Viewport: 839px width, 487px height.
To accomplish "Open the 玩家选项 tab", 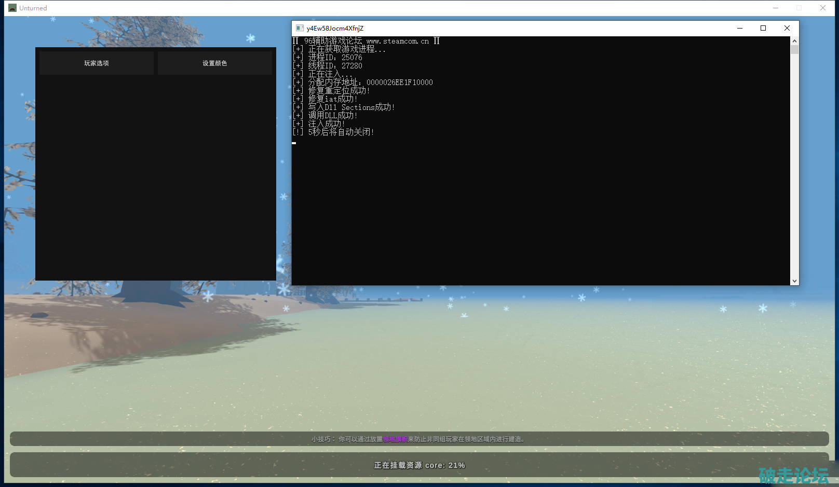I will pos(97,63).
